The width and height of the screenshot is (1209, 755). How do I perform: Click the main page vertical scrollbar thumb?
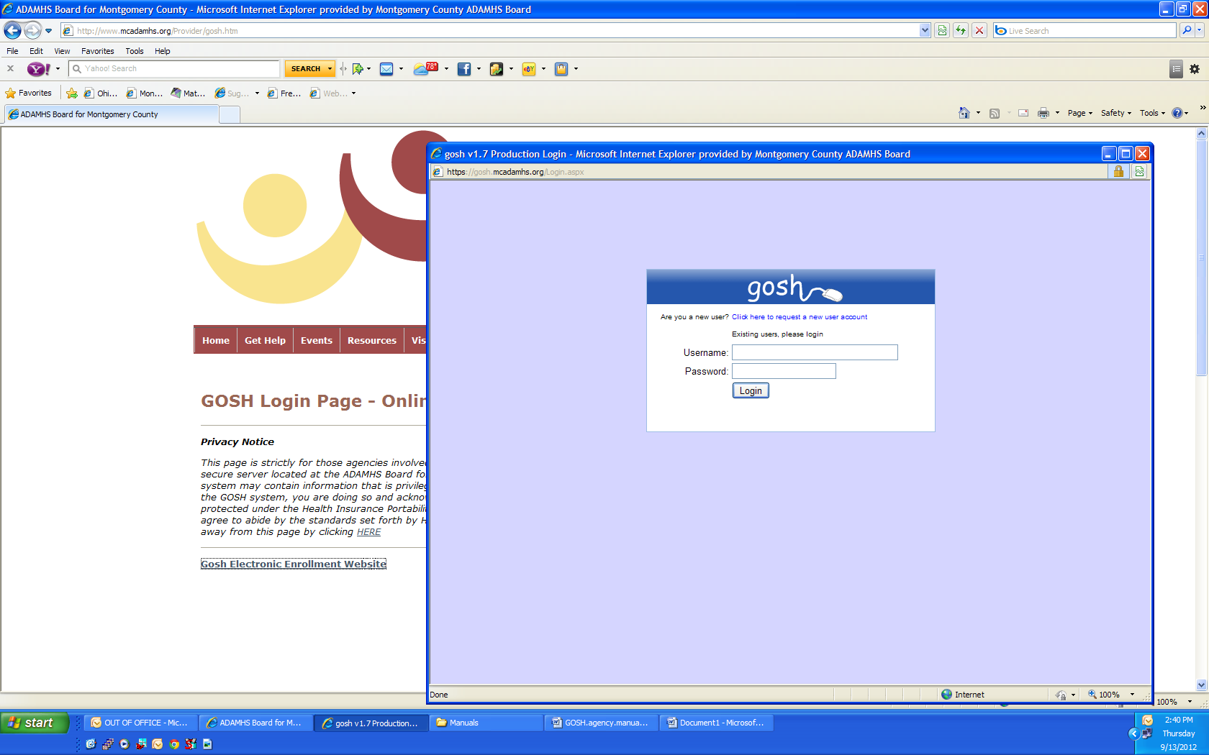[1201, 257]
